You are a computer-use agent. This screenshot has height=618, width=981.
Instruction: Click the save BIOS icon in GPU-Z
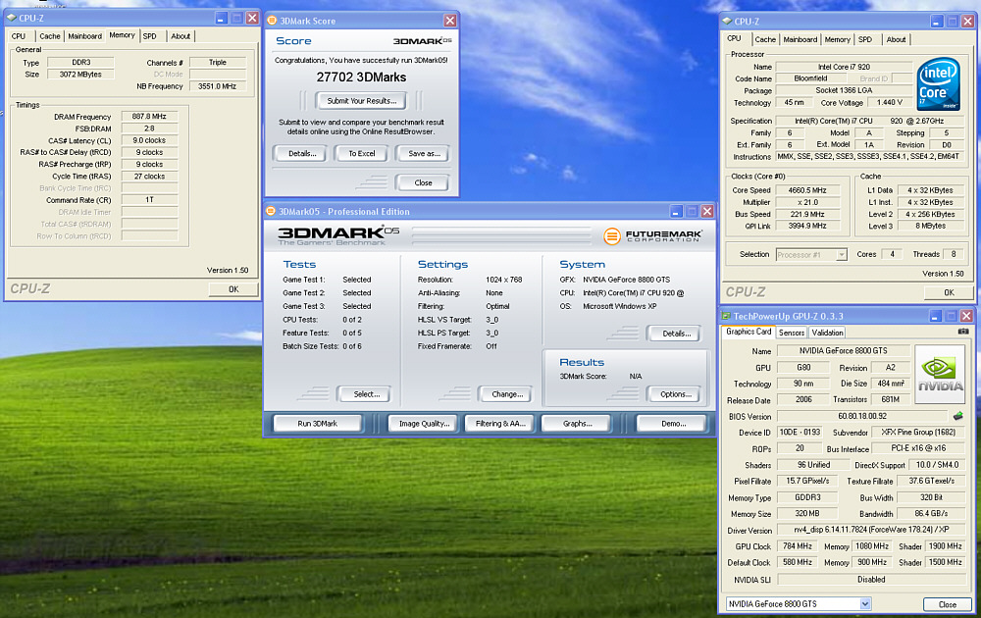[x=957, y=416]
